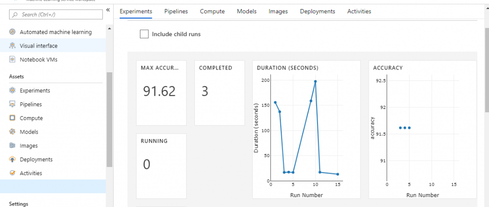
Task: Click the last duration point at run 15
Action: (338, 174)
